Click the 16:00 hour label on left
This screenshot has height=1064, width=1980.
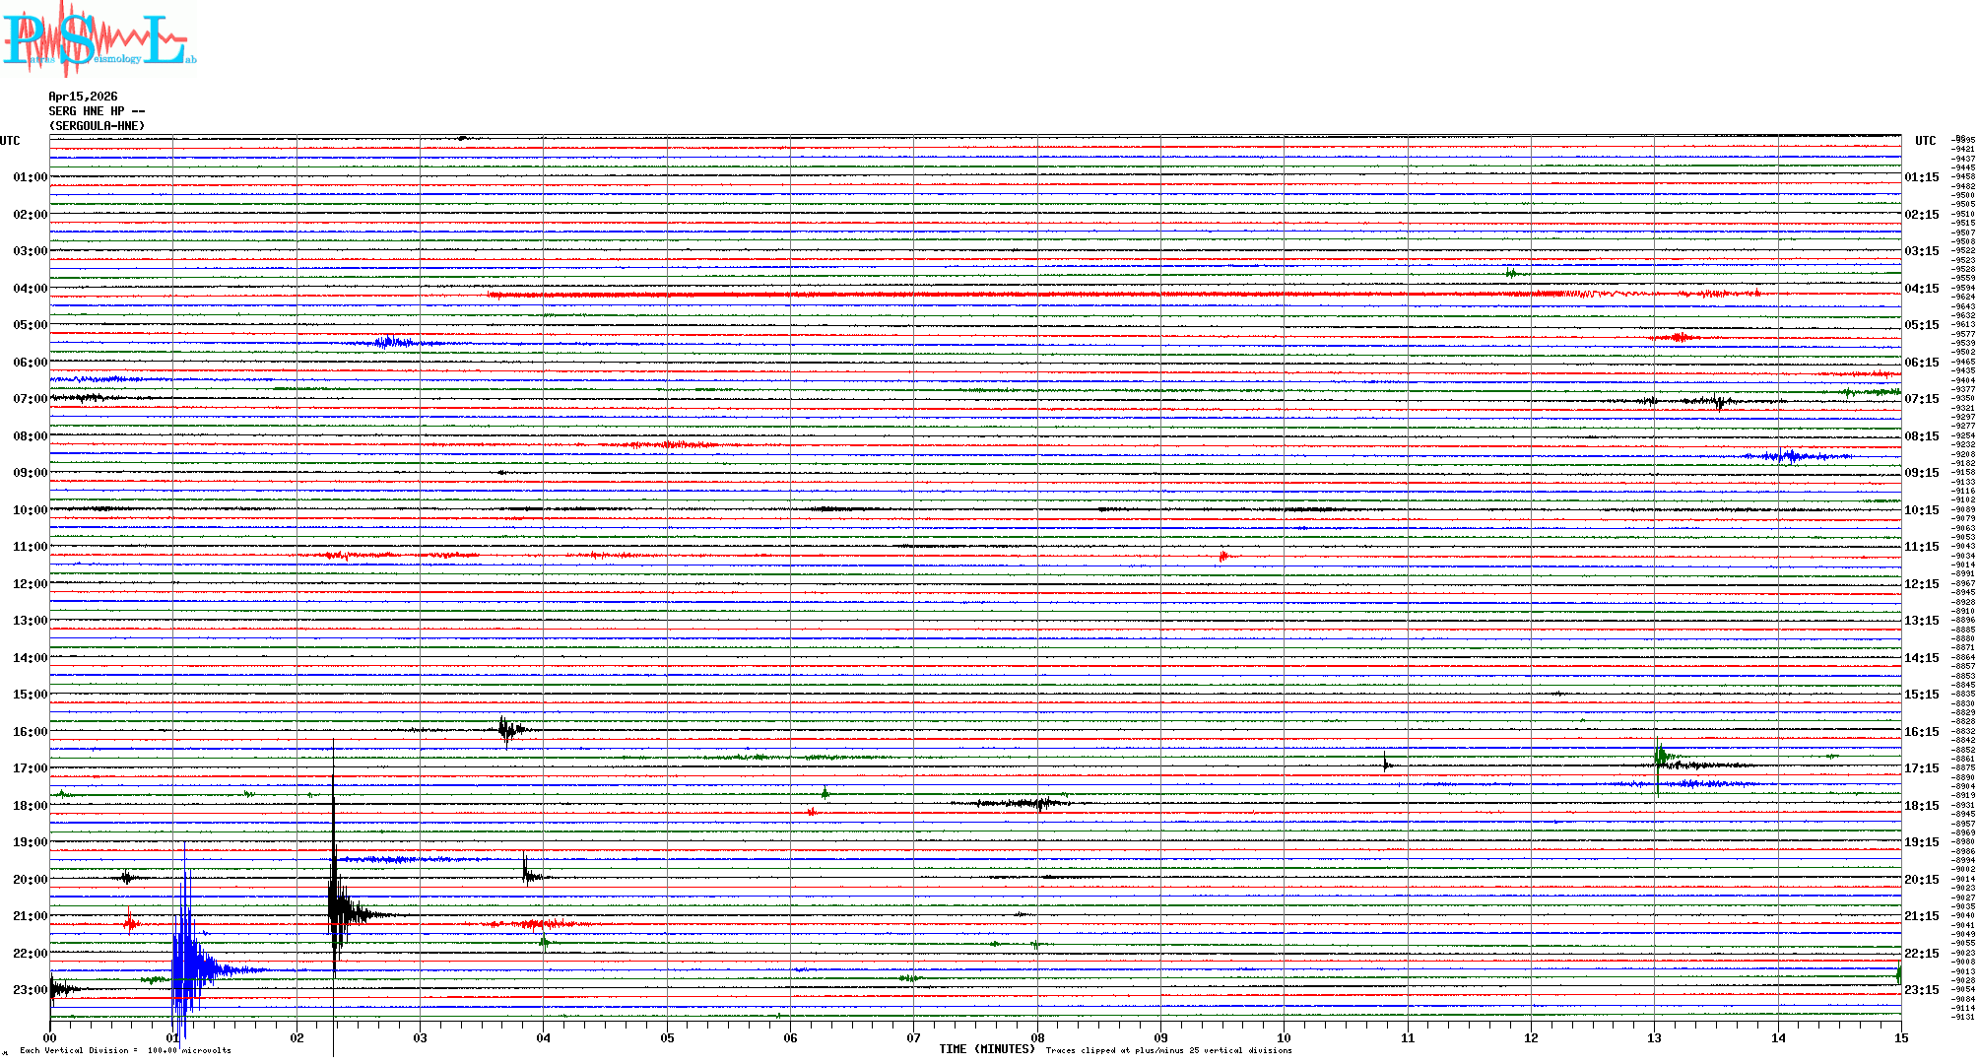[x=30, y=732]
